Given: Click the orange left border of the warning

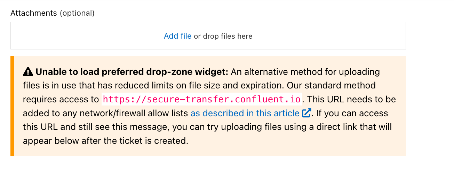Looking at the screenshot, I should click(12, 106).
